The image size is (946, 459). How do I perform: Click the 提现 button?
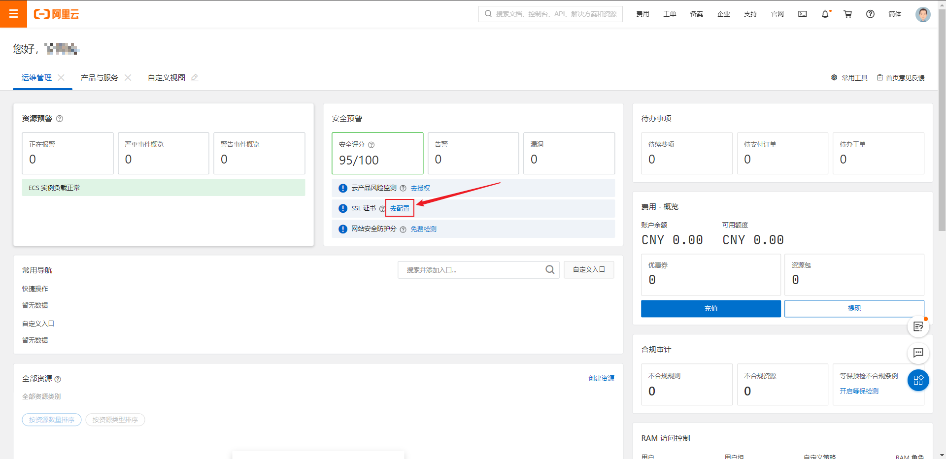[854, 308]
